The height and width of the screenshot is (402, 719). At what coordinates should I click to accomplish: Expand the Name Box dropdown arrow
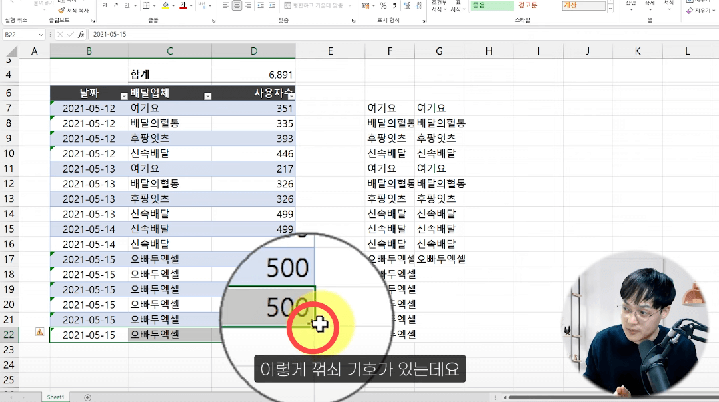pyautogui.click(x=41, y=35)
